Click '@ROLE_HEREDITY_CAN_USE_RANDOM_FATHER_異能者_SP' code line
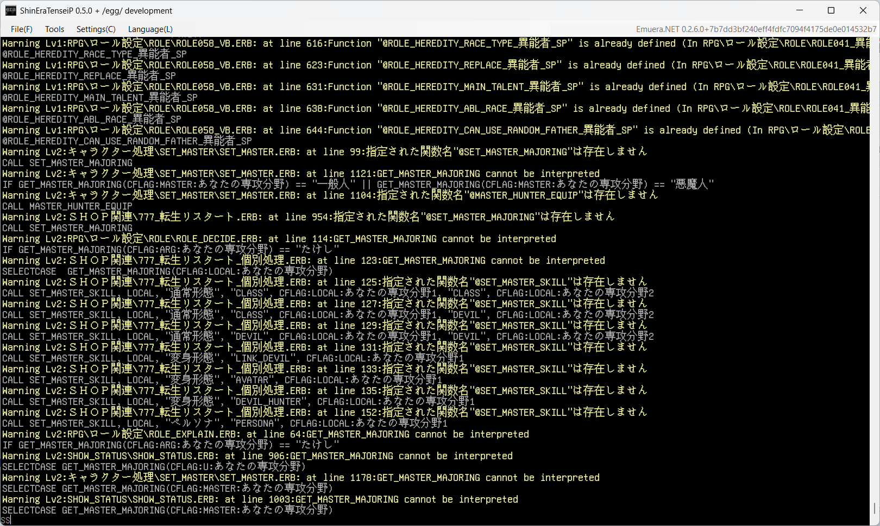Viewport: 880px width, 526px height. (x=127, y=141)
